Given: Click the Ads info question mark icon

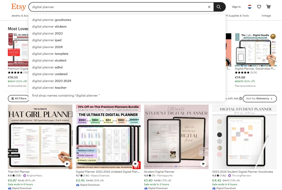Looking at the screenshot, I should point(241,99).
